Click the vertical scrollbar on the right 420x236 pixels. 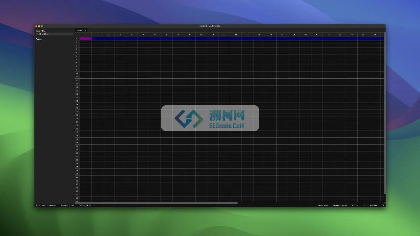[x=385, y=113]
